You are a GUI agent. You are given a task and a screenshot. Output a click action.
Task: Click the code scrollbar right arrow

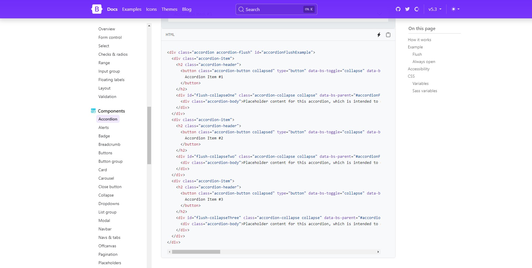pos(378,252)
